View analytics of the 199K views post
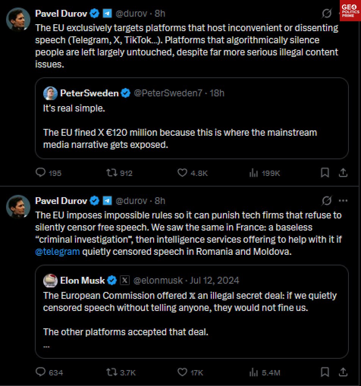 (253, 173)
